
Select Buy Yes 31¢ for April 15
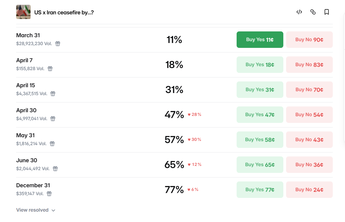pos(260,90)
